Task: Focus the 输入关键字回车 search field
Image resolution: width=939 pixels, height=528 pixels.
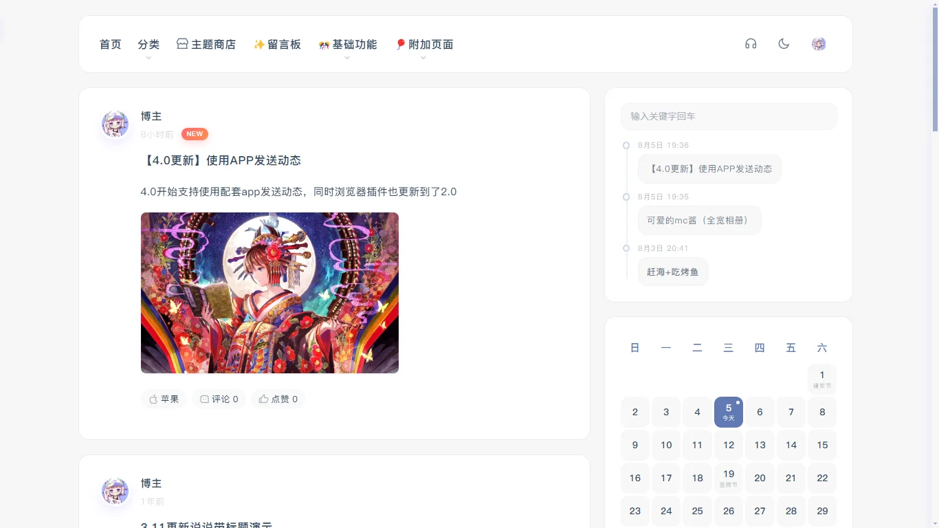Action: (x=729, y=116)
